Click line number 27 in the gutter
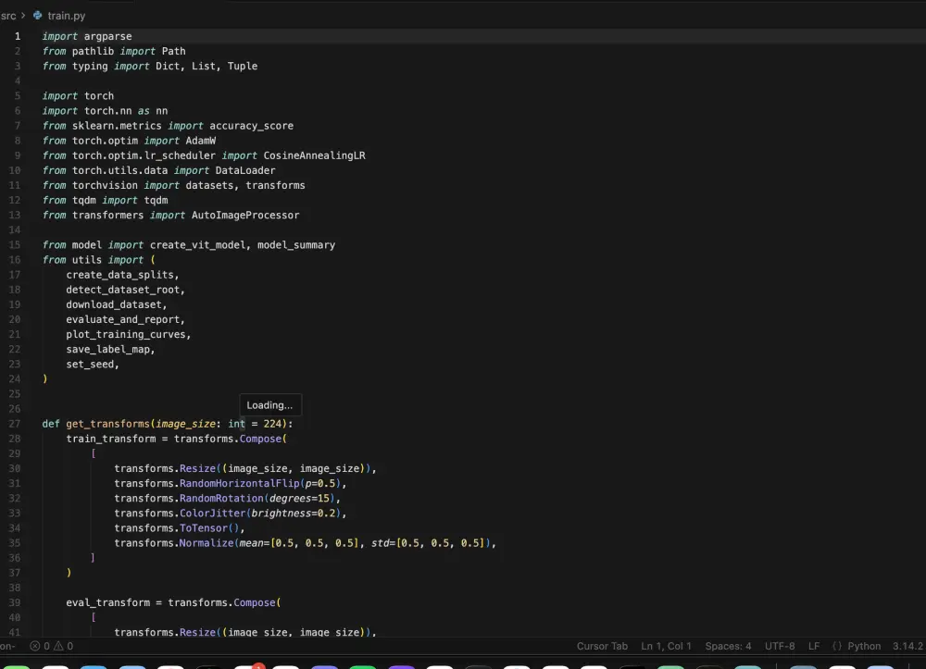The width and height of the screenshot is (926, 669). coord(14,424)
